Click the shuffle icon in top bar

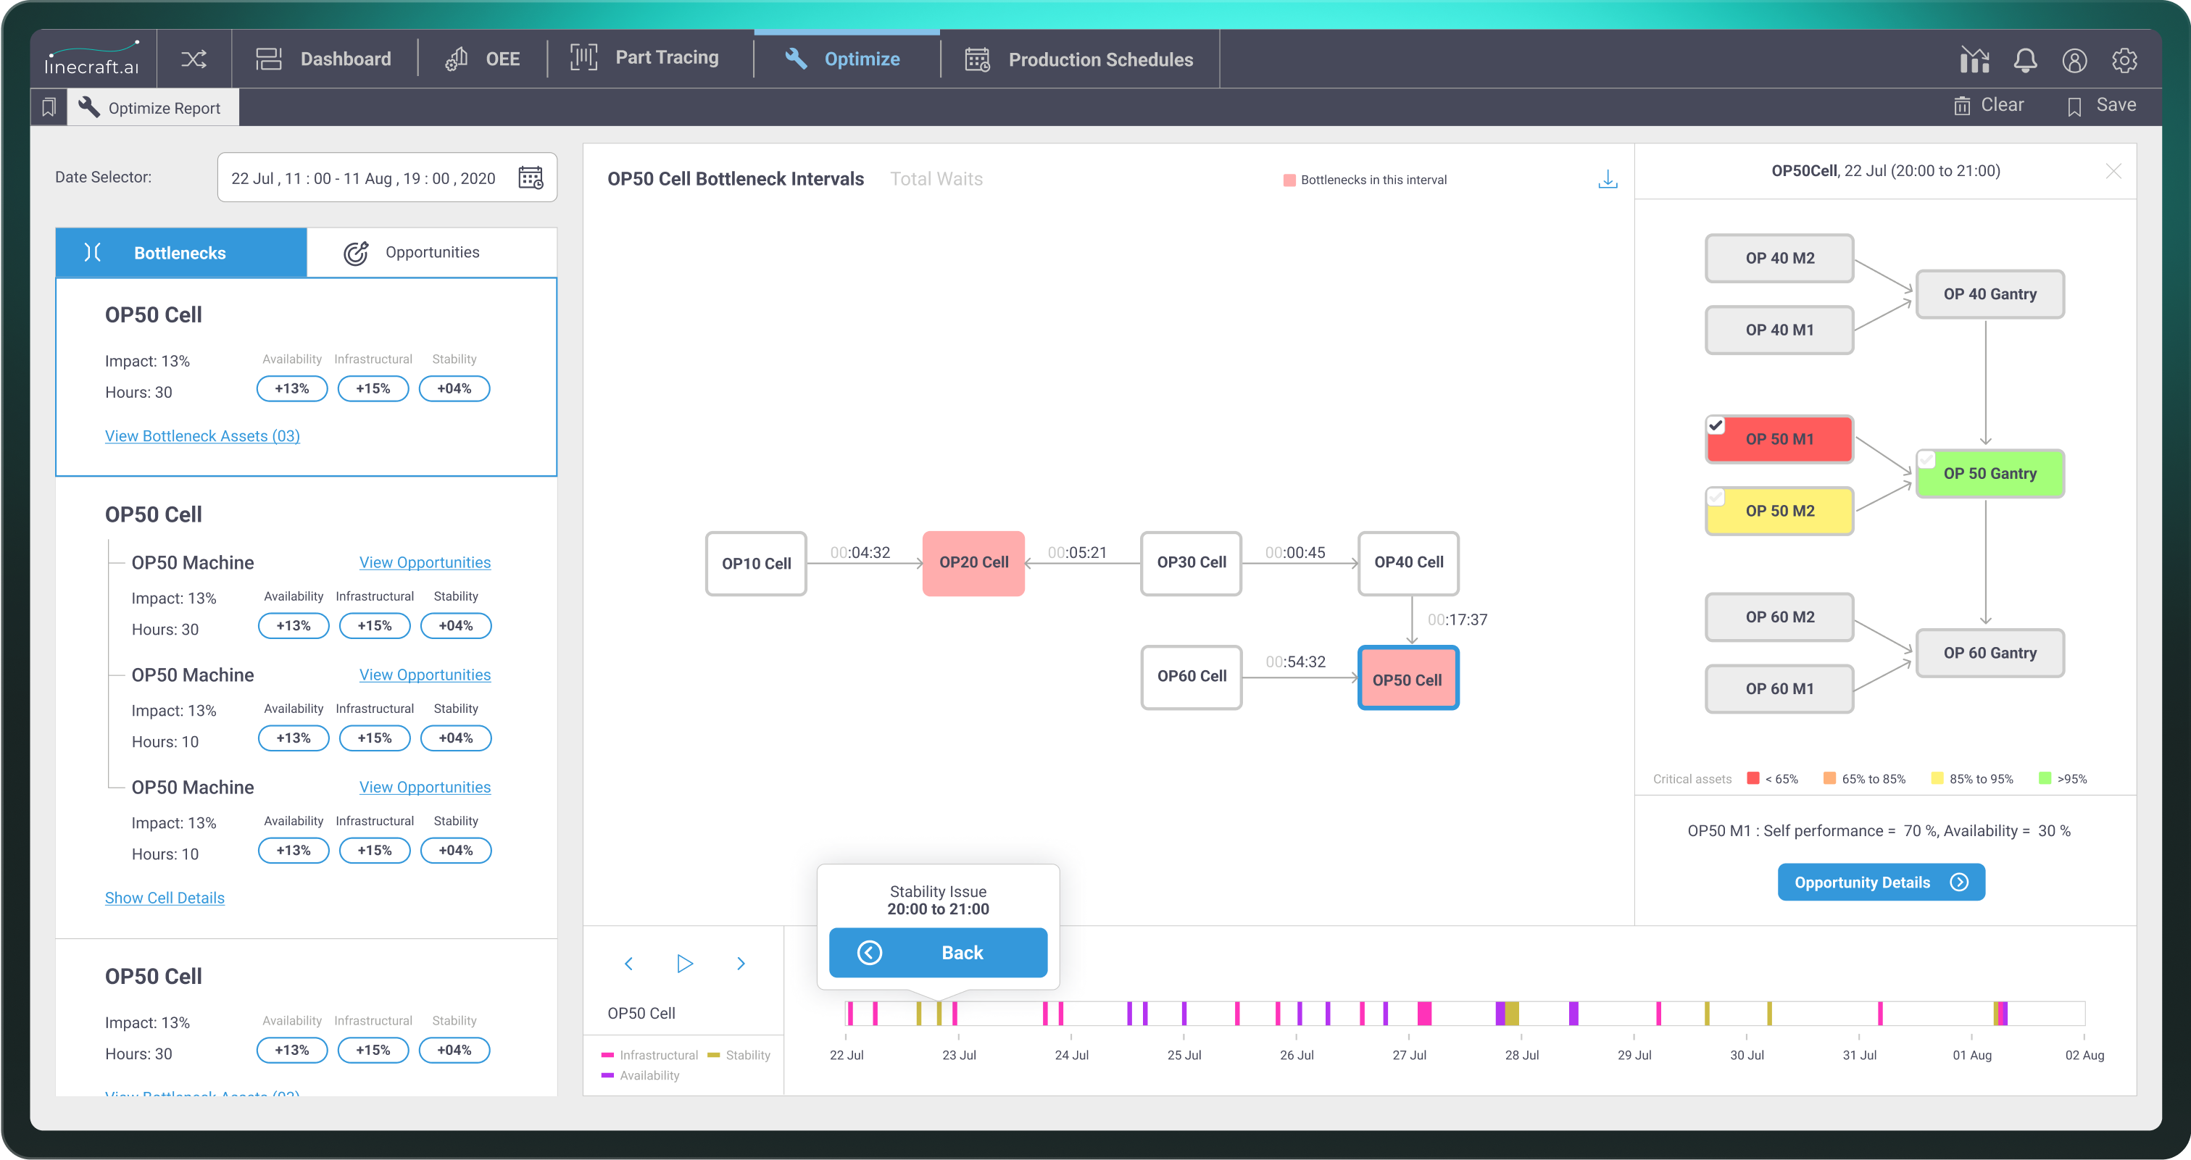click(193, 59)
